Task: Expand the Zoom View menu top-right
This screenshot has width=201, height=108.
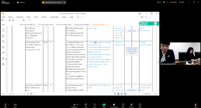Action: pyautogui.click(x=194, y=2)
